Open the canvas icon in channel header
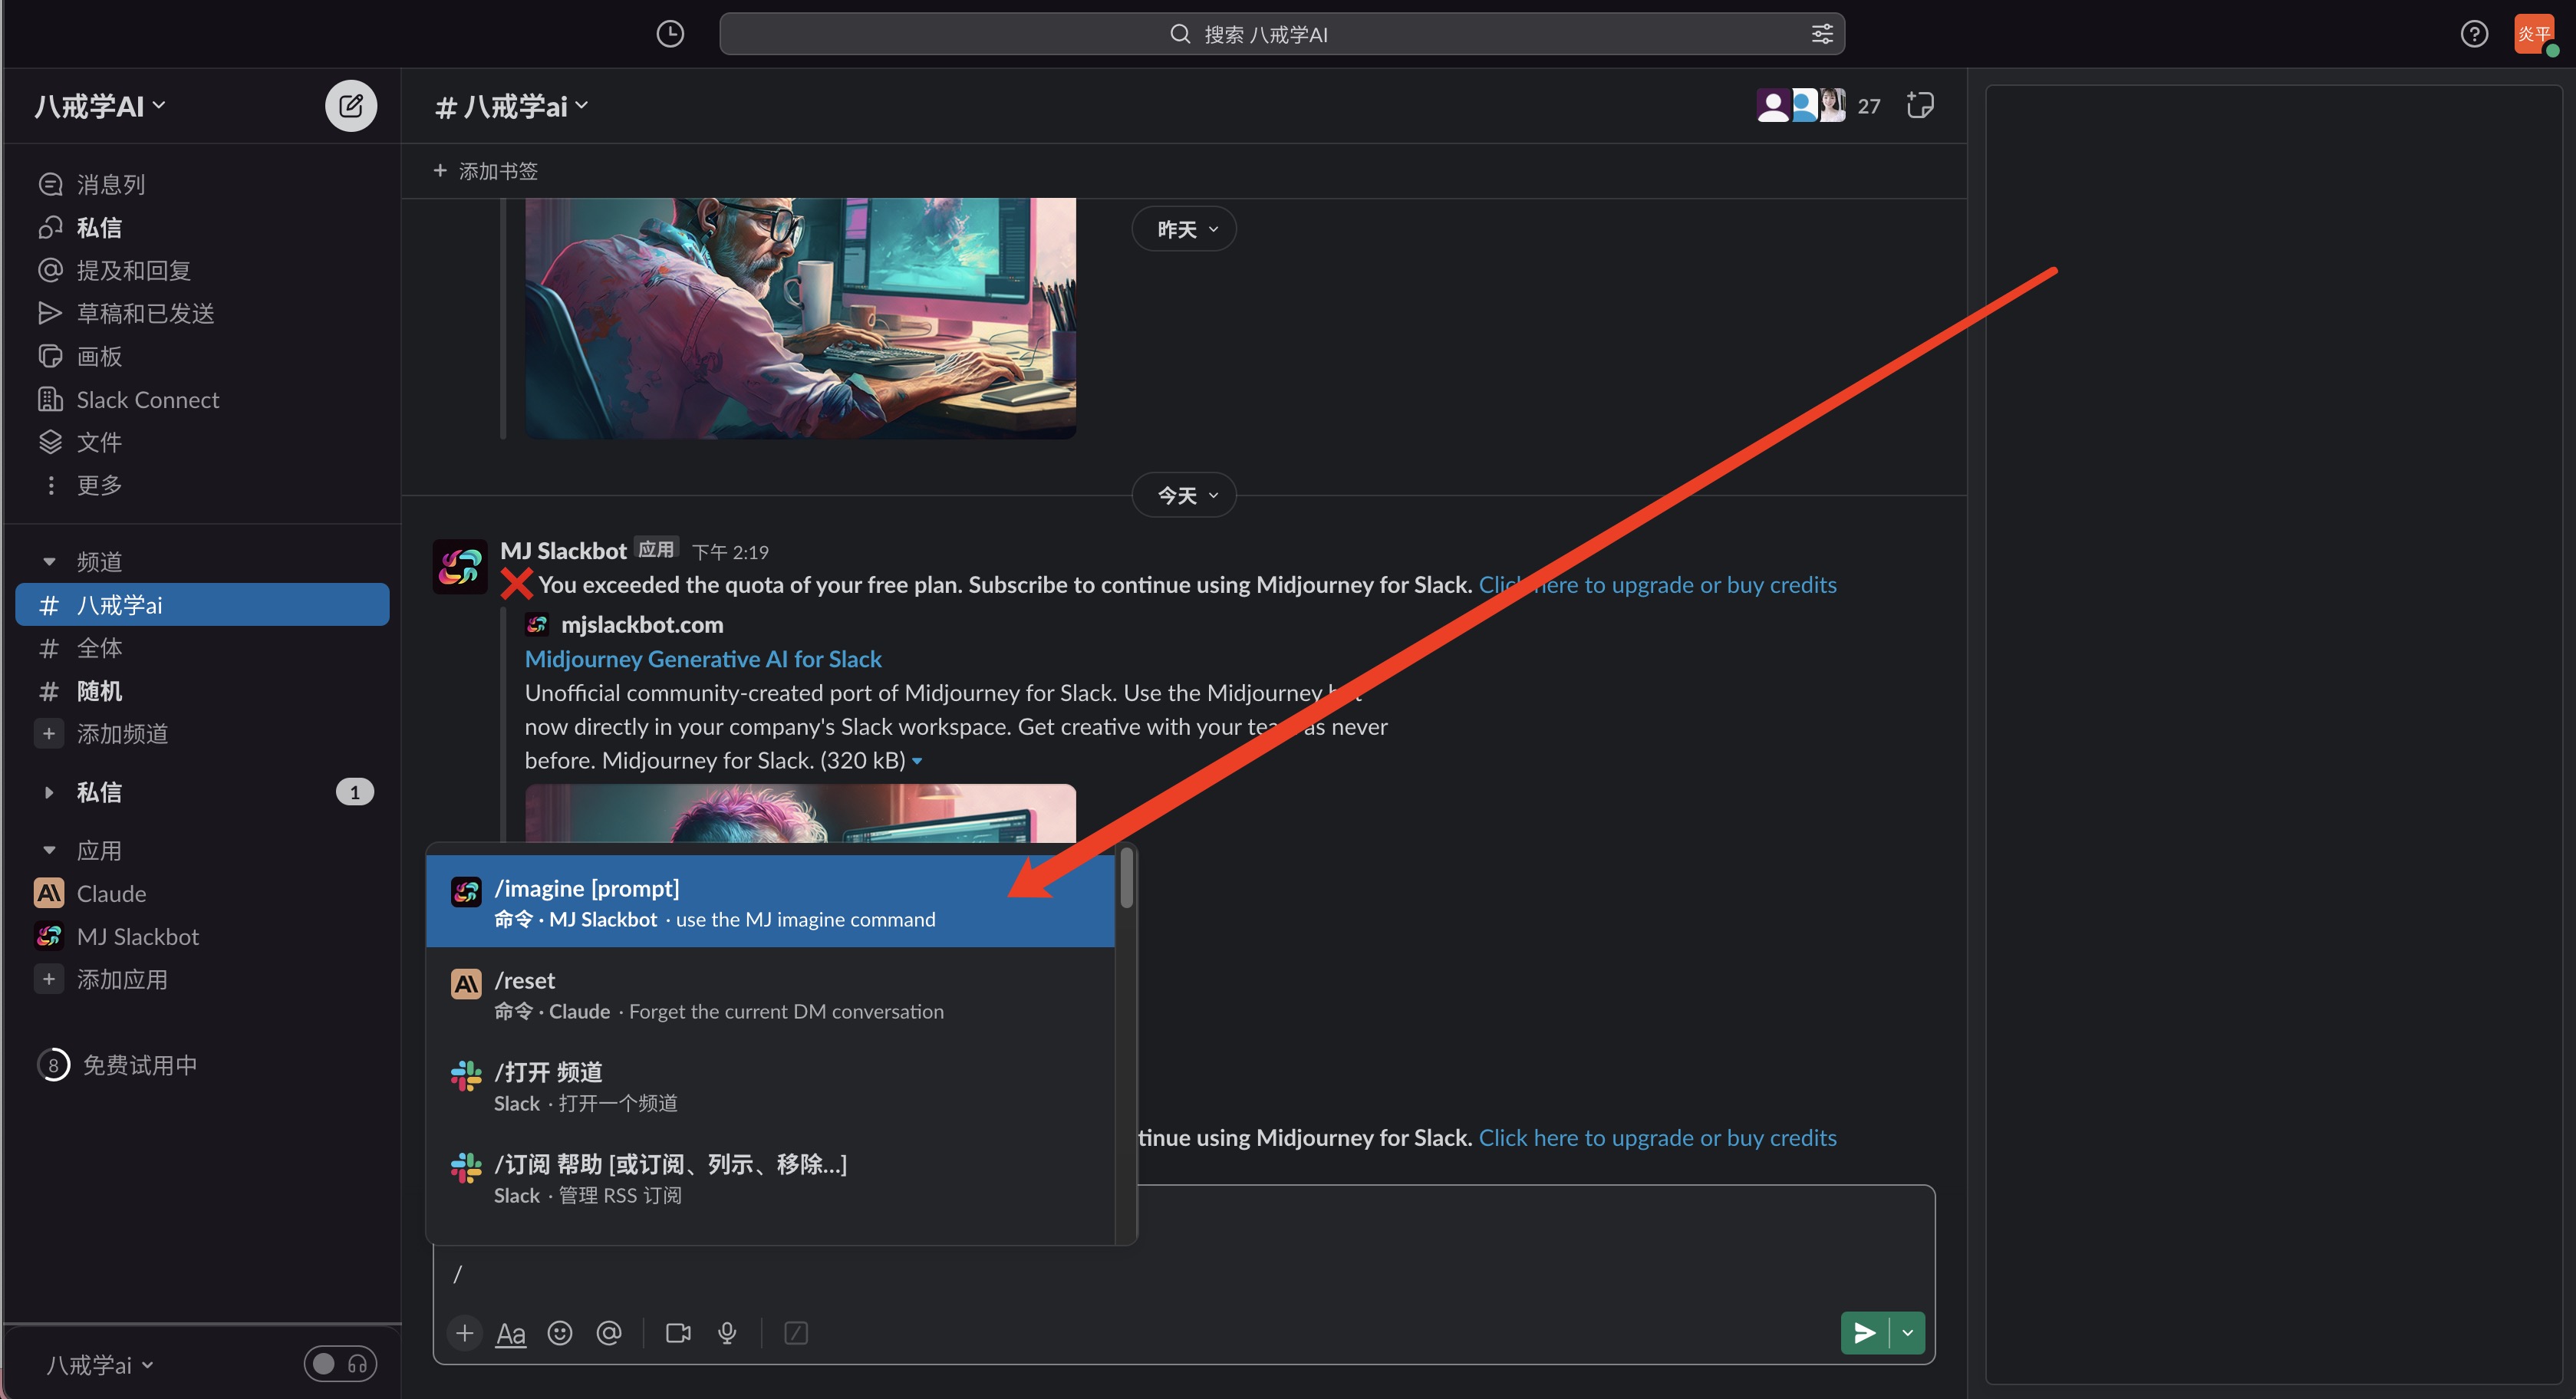 [1920, 106]
